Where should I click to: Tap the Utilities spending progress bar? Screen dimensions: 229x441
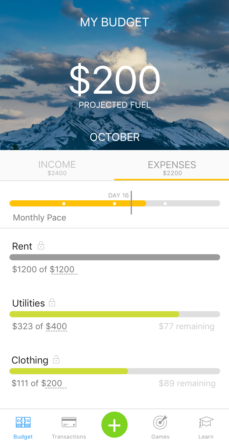tap(114, 314)
